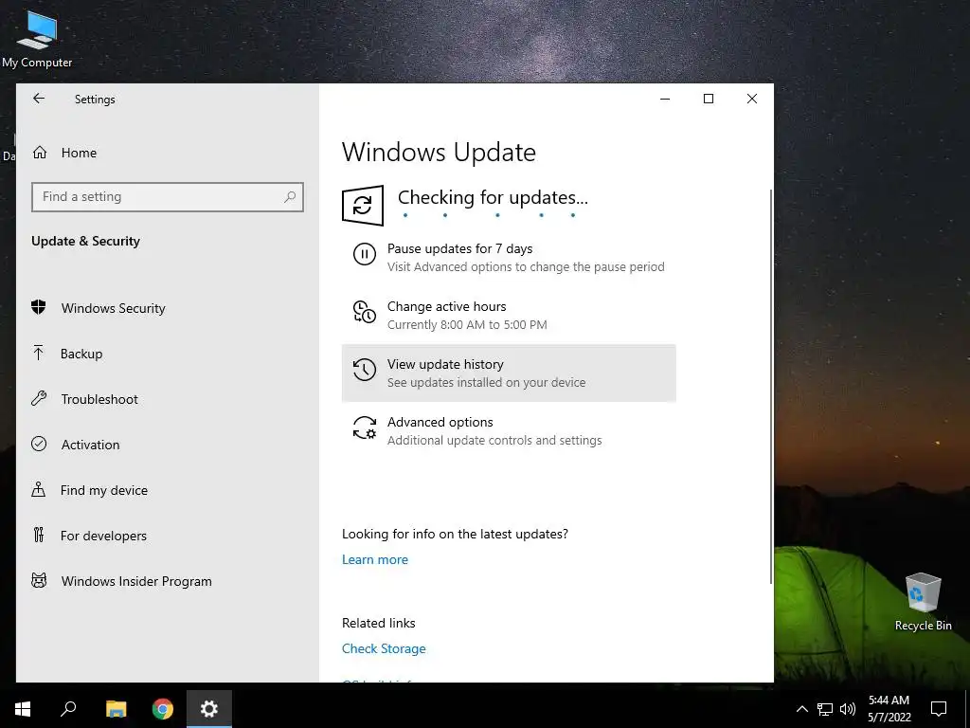Image resolution: width=970 pixels, height=728 pixels.
Task: Click the Checking for updates status text
Action: tap(493, 197)
